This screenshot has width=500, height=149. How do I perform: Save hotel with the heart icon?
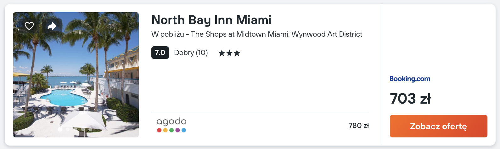click(29, 26)
